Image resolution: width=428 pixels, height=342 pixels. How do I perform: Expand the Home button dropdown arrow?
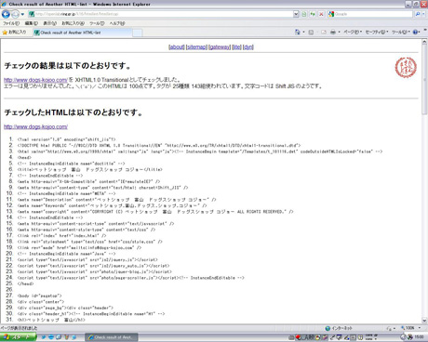303,32
